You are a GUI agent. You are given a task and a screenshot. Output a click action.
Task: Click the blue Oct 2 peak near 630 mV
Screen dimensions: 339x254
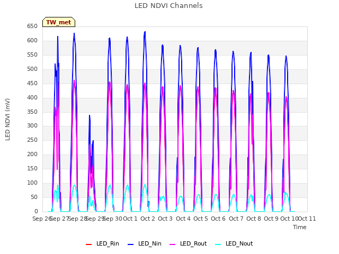(145, 32)
